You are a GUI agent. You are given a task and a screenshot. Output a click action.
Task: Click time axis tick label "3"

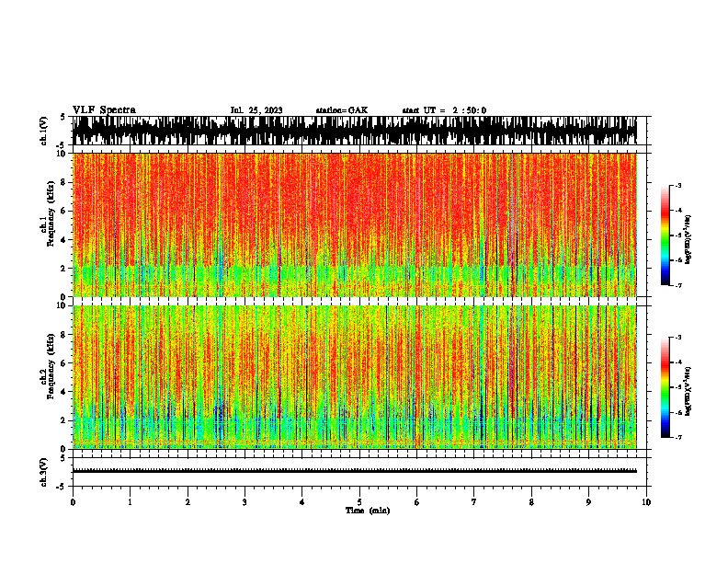(x=245, y=502)
